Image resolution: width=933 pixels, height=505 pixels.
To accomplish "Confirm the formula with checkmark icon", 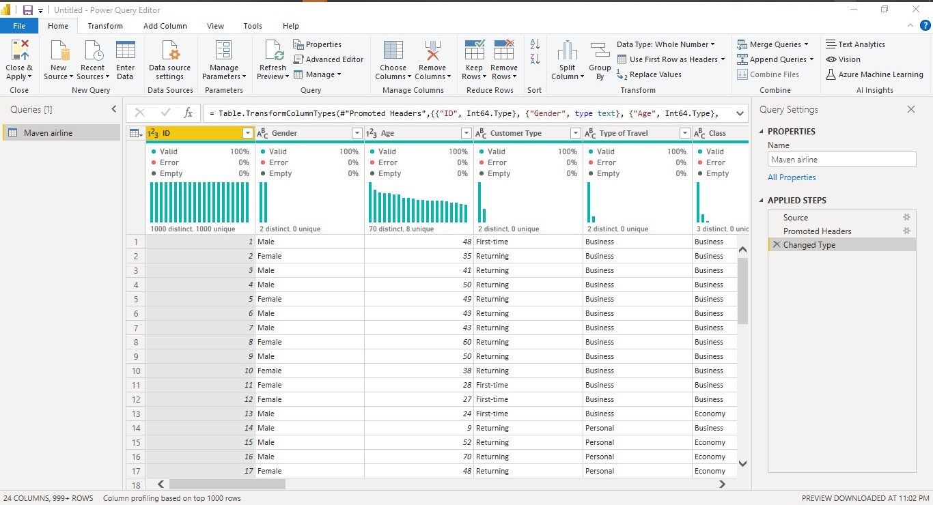I will pyautogui.click(x=165, y=113).
